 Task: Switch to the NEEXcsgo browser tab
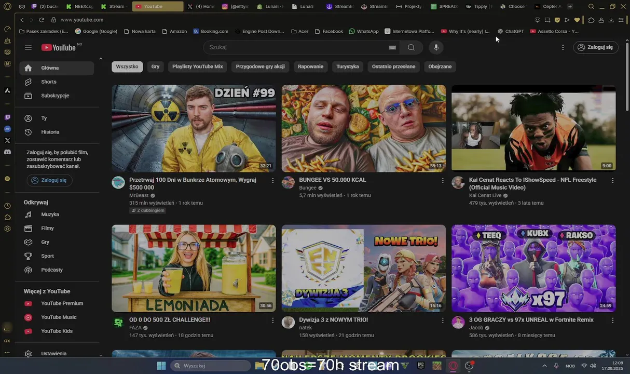(79, 6)
